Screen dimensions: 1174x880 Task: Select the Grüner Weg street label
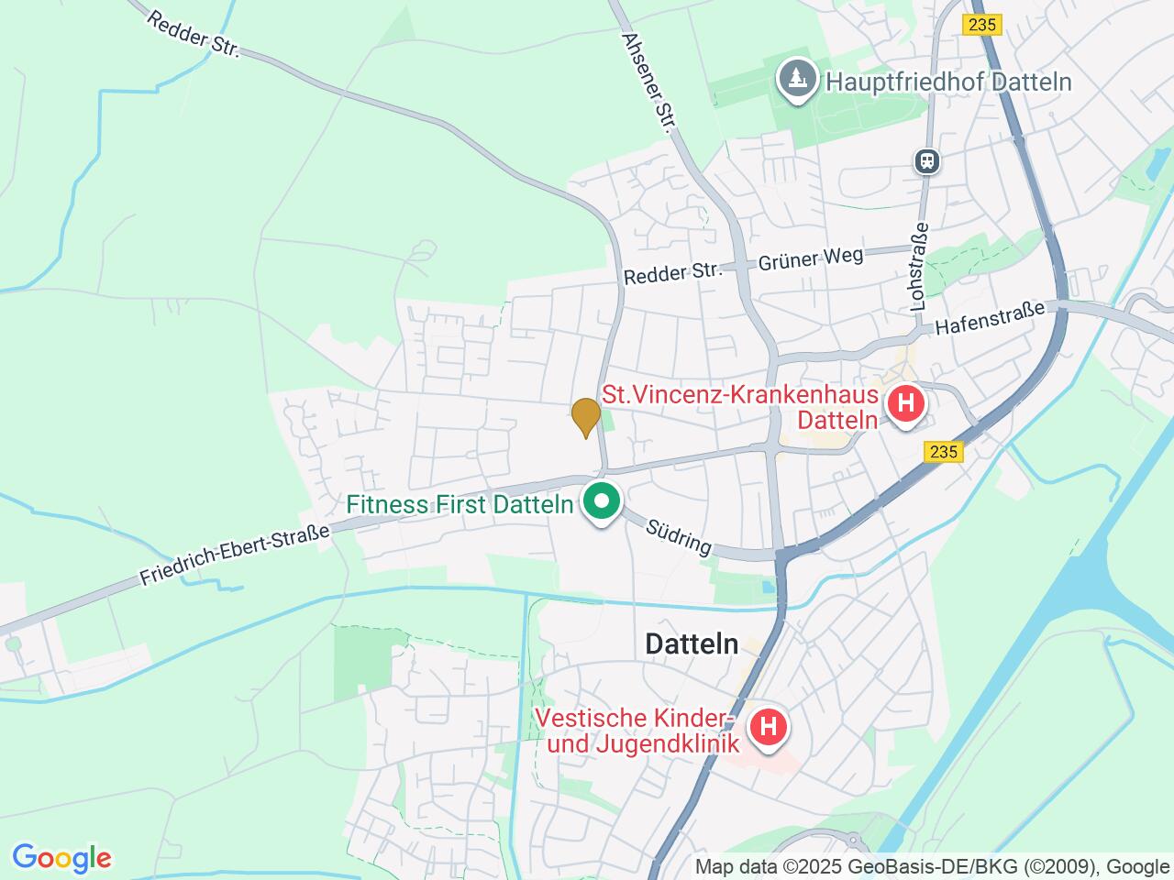(811, 258)
